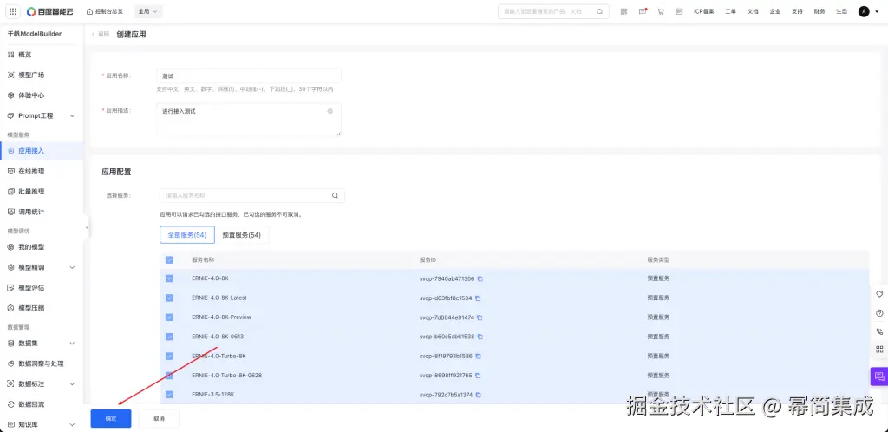888x432 pixels.
Task: Toggle the ERNIE-4.0-8K-Latest checkbox
Action: coord(169,298)
